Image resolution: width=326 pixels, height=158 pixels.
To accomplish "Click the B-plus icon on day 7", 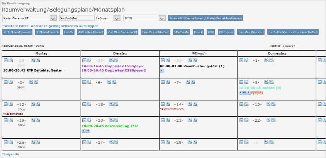I will [188, 82].
